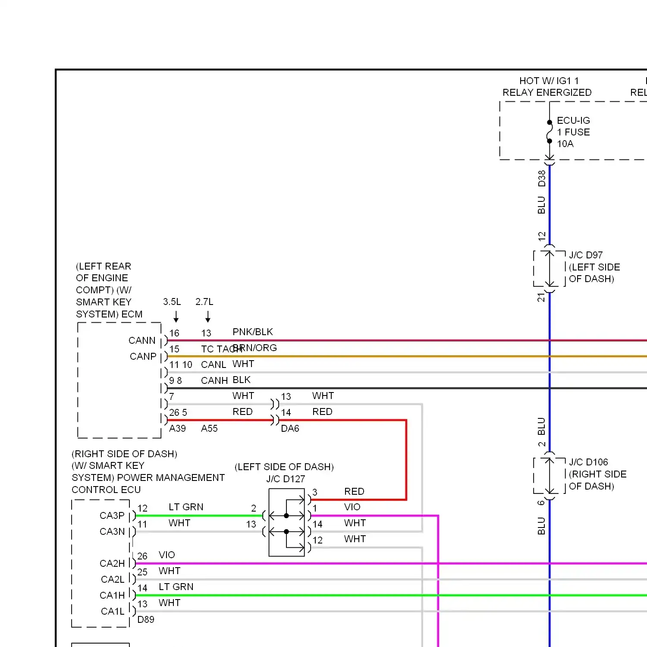The width and height of the screenshot is (647, 647).
Task: Click the "CA2L" terminal label
Action: [x=113, y=579]
